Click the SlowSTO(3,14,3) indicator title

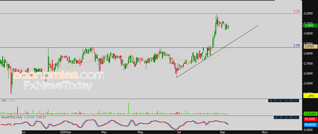(12, 117)
